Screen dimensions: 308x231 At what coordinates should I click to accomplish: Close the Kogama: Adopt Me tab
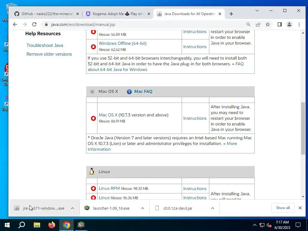(x=149, y=14)
